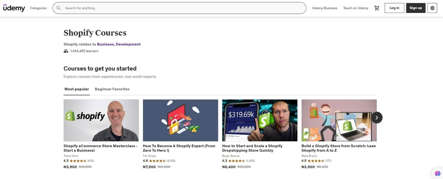This screenshot has width=443, height=179.
Task: Open the Shopify Dropshipping course thumbnail
Action: (x=260, y=120)
